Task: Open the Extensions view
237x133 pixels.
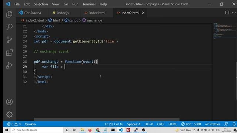Action: click(9, 52)
